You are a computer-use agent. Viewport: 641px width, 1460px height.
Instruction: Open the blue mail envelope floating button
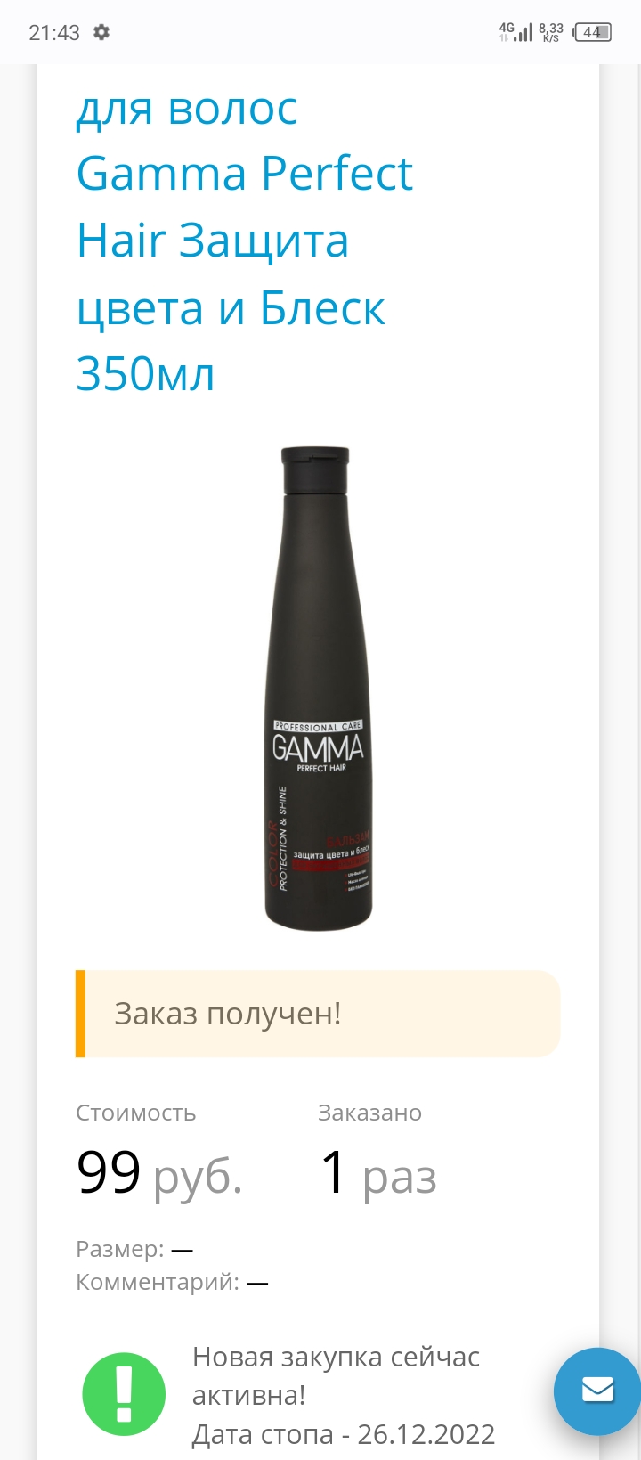point(597,1391)
